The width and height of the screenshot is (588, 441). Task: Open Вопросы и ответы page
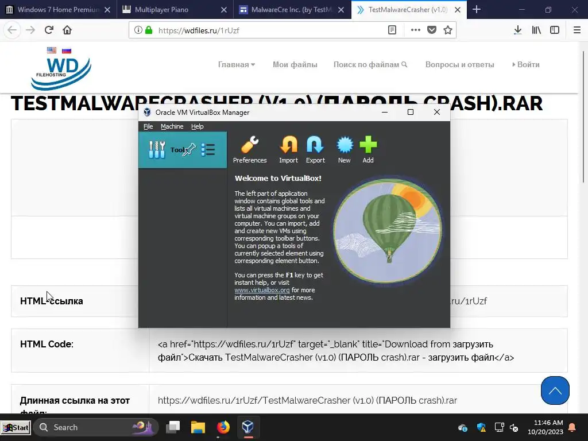460,64
